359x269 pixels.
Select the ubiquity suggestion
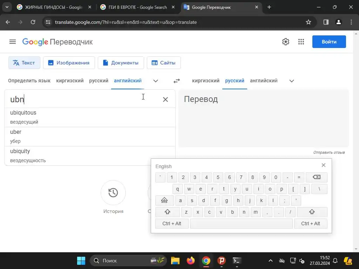90,156
